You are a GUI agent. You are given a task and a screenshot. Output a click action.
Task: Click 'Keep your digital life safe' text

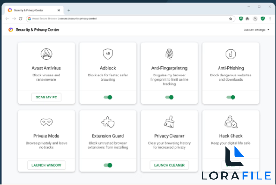coord(231,143)
